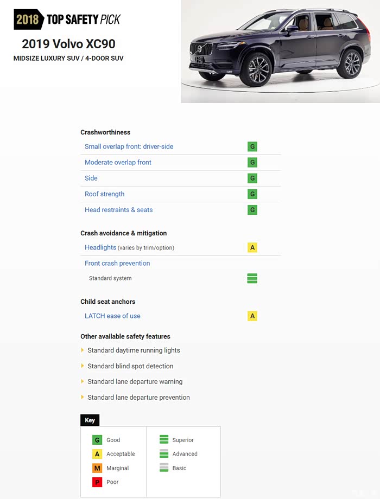380x499 pixels.
Task: Expand Standard lane departure prevention arrow
Action: (x=82, y=397)
